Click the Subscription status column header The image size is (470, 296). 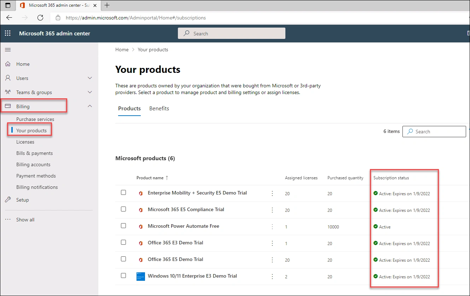[x=391, y=178]
